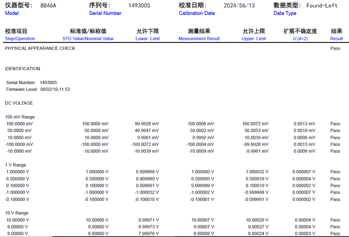Click measurement result 9.9992 mV
The image size is (349, 237).
click(x=203, y=137)
